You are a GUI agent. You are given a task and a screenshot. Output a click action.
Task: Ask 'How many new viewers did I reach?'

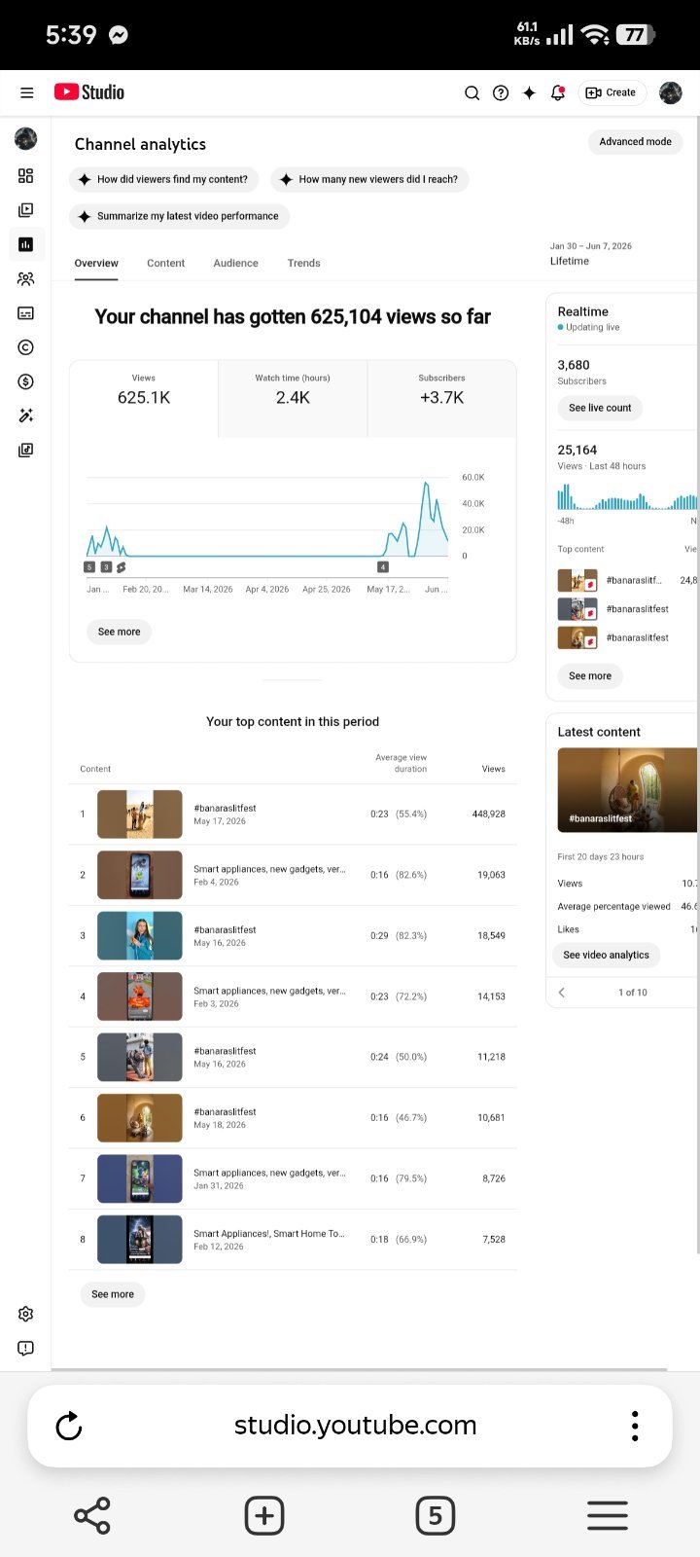click(369, 179)
